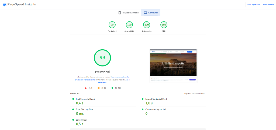This screenshot has height=130, width=276.
Task: Click the PageSpeed Insights logo icon
Action: 5,5
